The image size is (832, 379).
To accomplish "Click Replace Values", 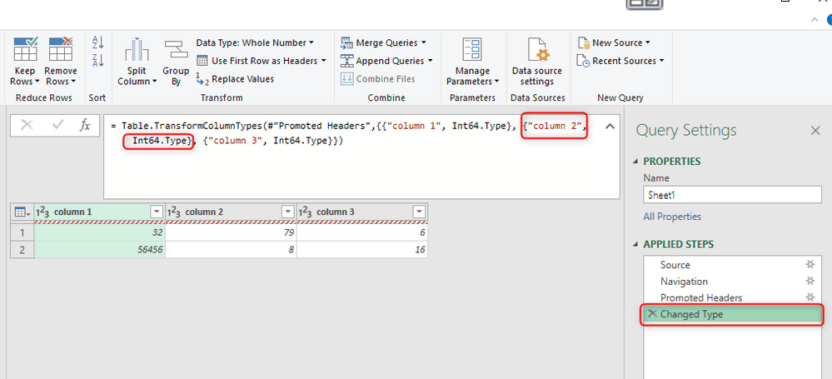I will tap(235, 78).
